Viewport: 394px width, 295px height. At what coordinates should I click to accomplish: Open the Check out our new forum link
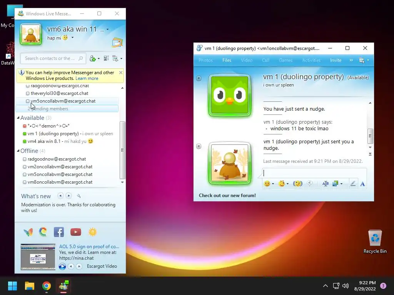click(227, 196)
